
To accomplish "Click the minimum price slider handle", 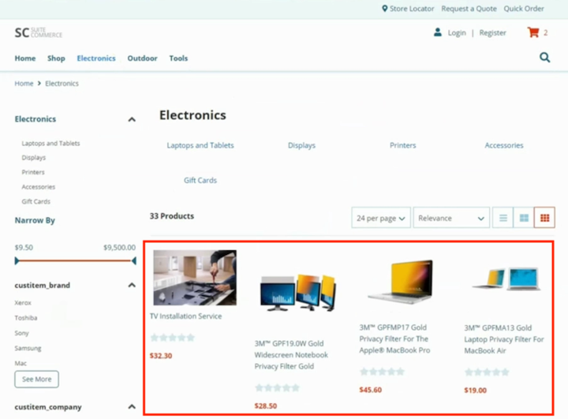I will [x=17, y=260].
